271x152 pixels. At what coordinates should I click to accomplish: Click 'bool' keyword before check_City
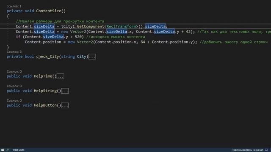click(x=29, y=57)
